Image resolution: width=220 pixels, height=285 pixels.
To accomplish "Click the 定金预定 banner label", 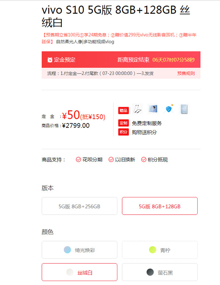I will 65,60.
